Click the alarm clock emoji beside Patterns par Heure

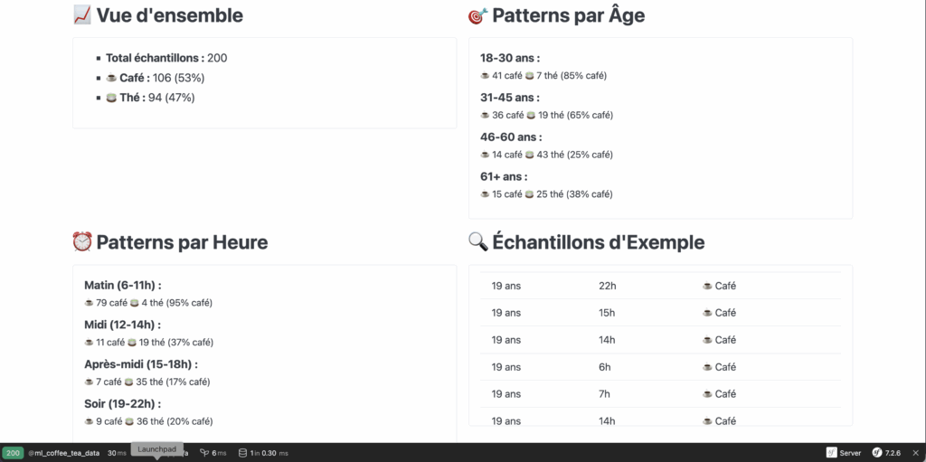coord(82,241)
